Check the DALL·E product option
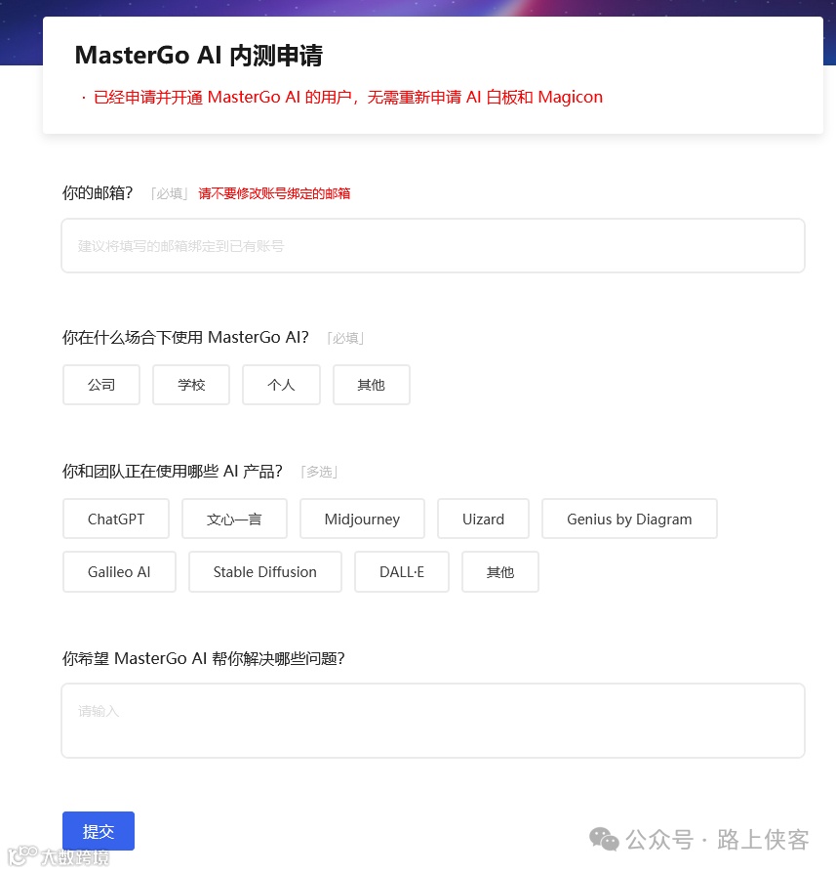The width and height of the screenshot is (836, 873). (x=402, y=572)
